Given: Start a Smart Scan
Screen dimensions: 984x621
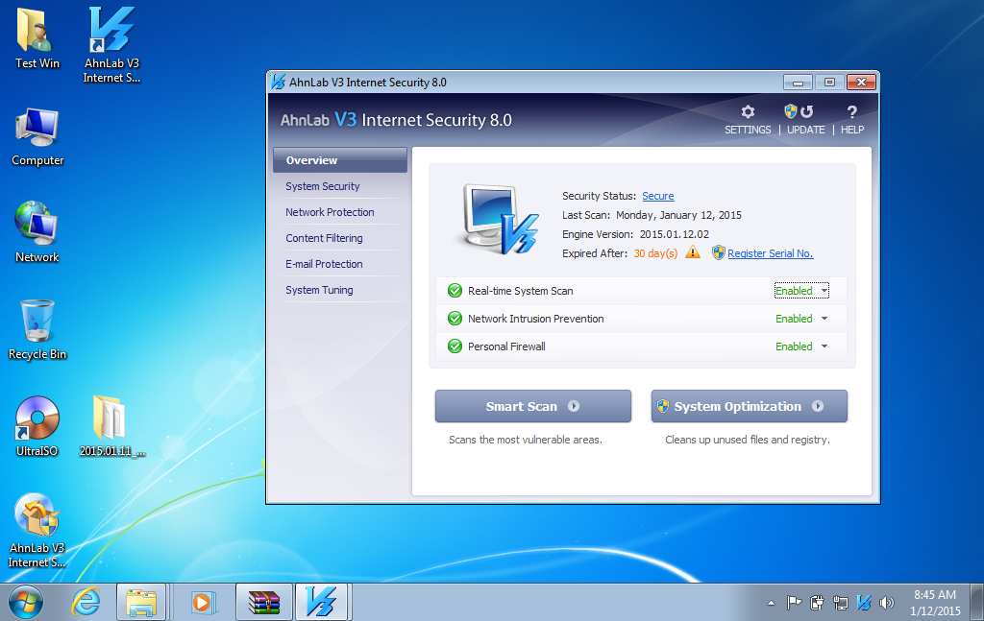Looking at the screenshot, I should (532, 406).
